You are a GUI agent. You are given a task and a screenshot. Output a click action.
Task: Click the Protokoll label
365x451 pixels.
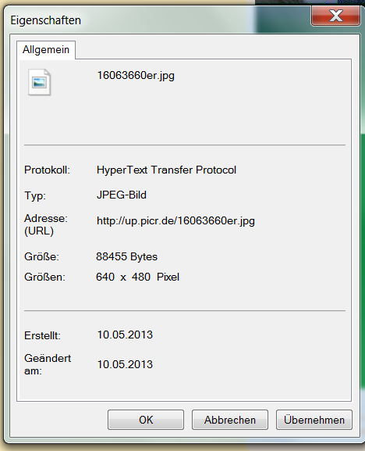pos(47,170)
